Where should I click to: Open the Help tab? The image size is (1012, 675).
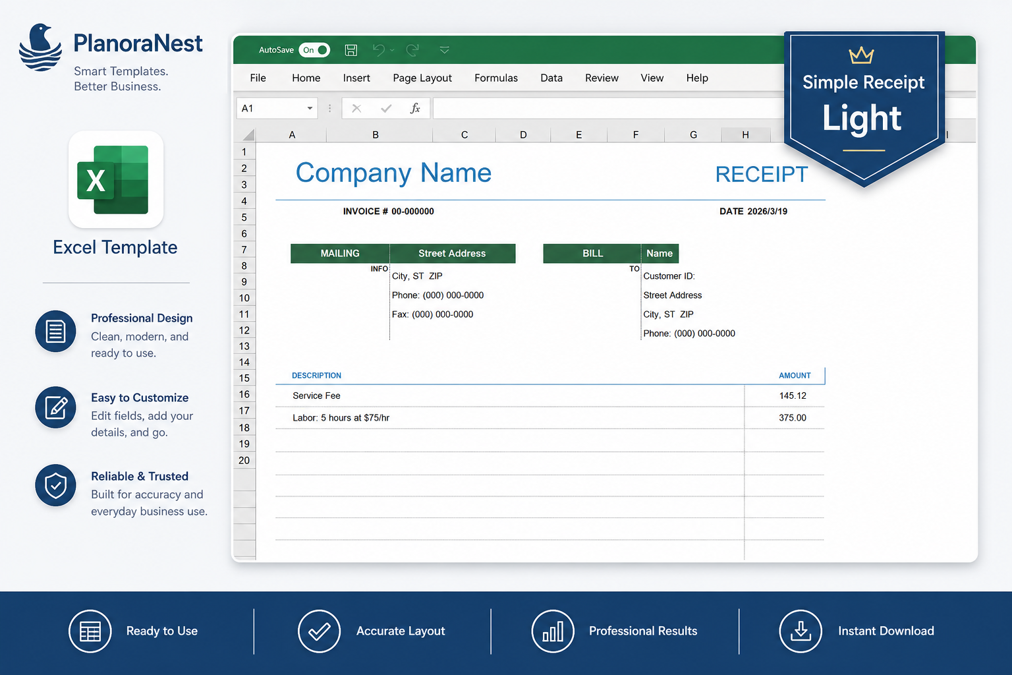(697, 78)
